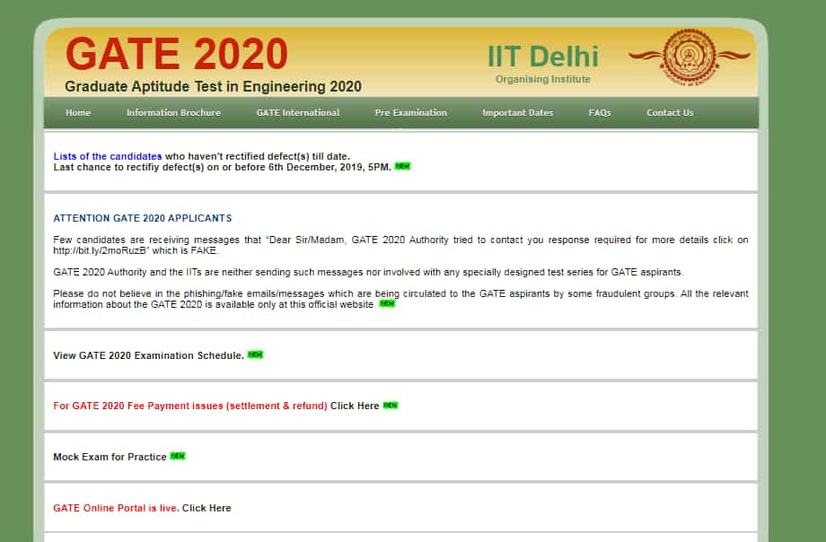
Task: Click the NEW badge beside the defect rectification deadline
Action: (404, 165)
